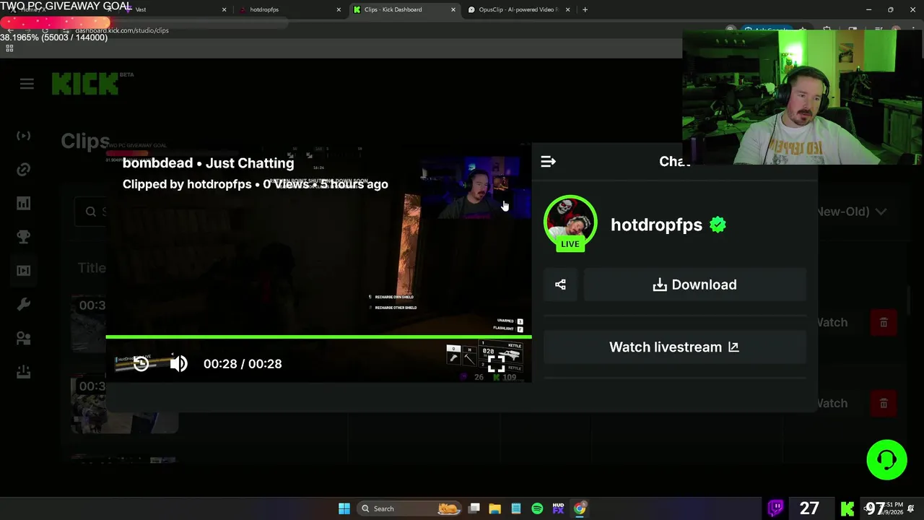Open Spotify from the taskbar
This screenshot has height=520, width=924.
pos(537,508)
